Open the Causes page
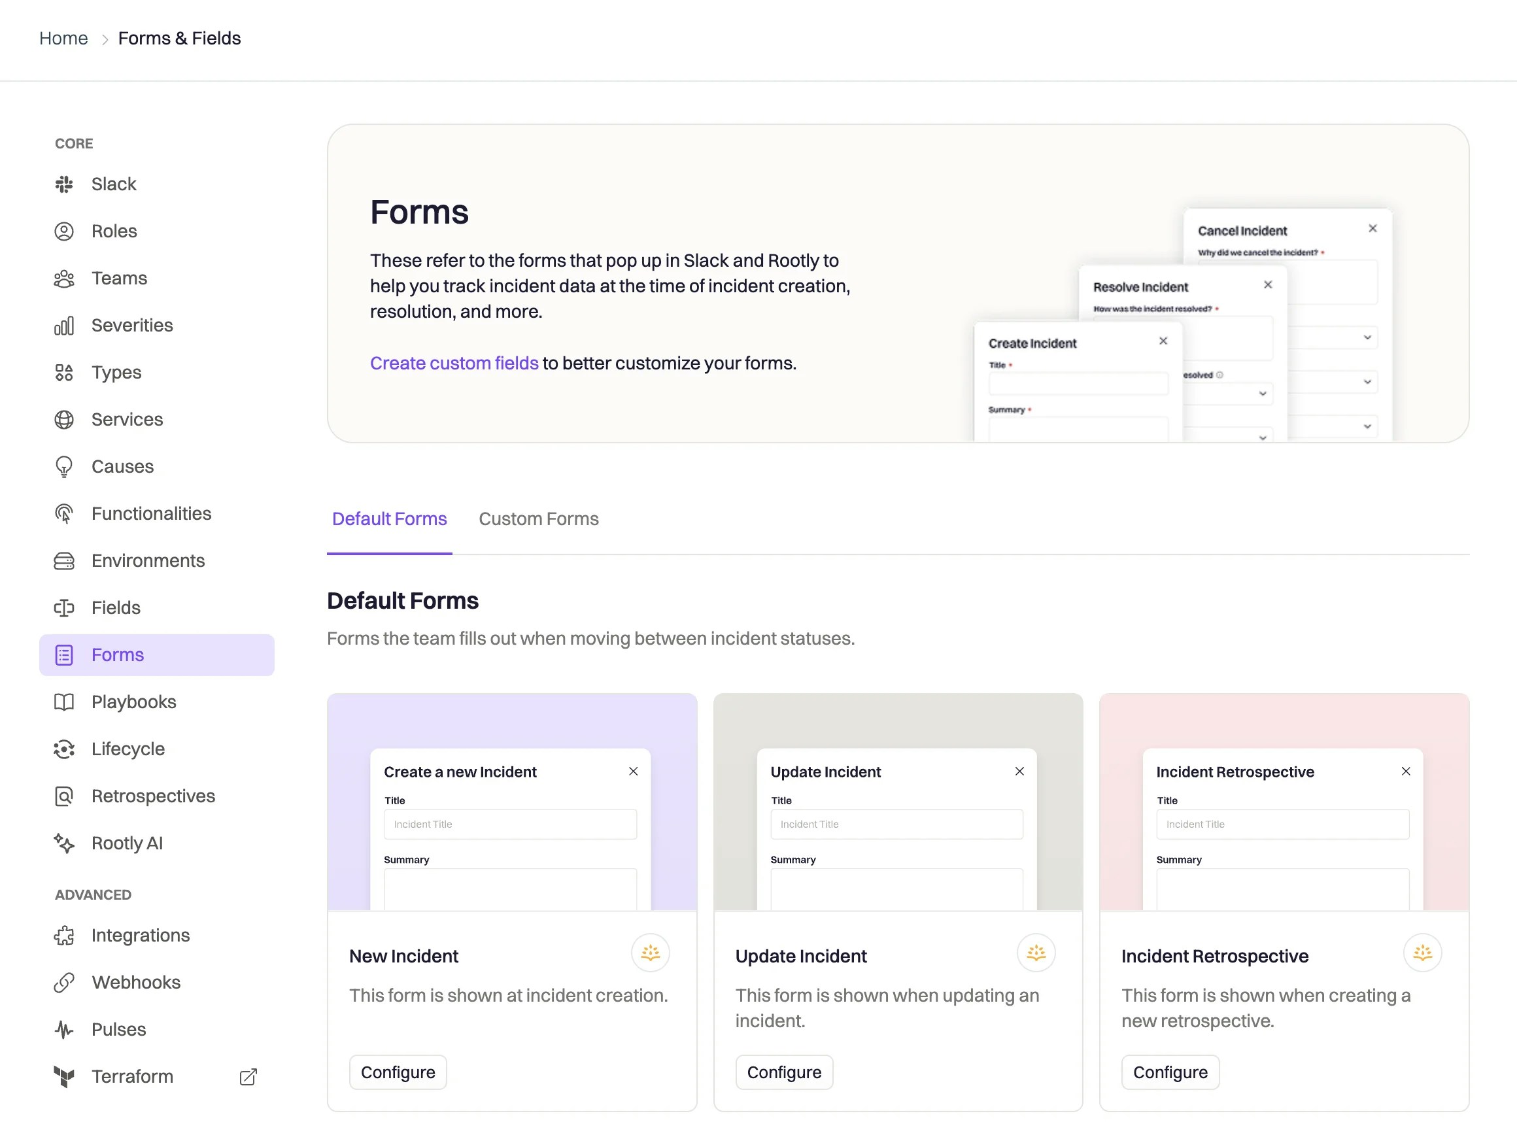Viewport: 1517px width, 1122px height. [x=157, y=467]
